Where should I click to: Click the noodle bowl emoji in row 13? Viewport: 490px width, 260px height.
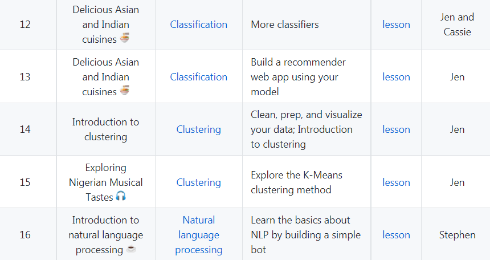[x=125, y=91]
